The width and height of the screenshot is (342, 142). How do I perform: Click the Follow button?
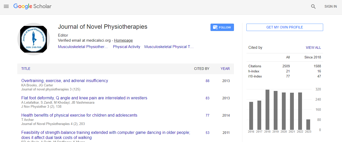(222, 27)
